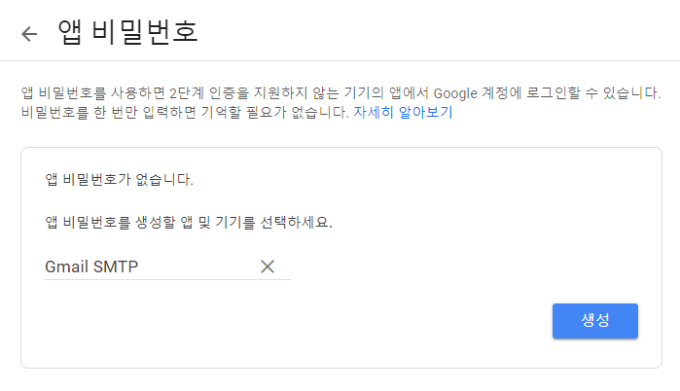680x391 pixels.
Task: Generate the app password with the blue button
Action: click(x=595, y=321)
